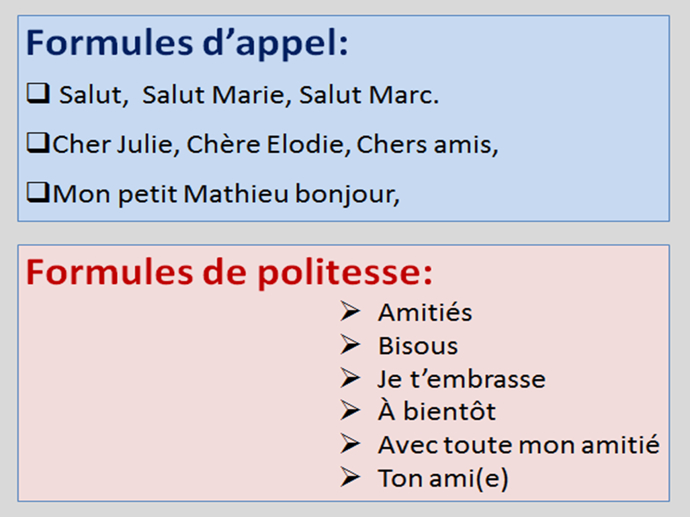
Task: Click the checkbox bullet before 'Mon petit Mathieu'
Action: (x=38, y=193)
